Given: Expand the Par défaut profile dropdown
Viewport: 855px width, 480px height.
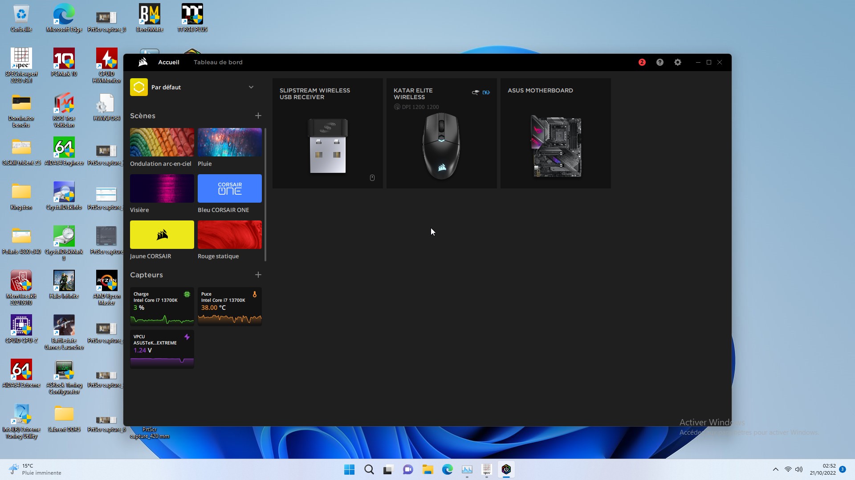Looking at the screenshot, I should tap(251, 87).
